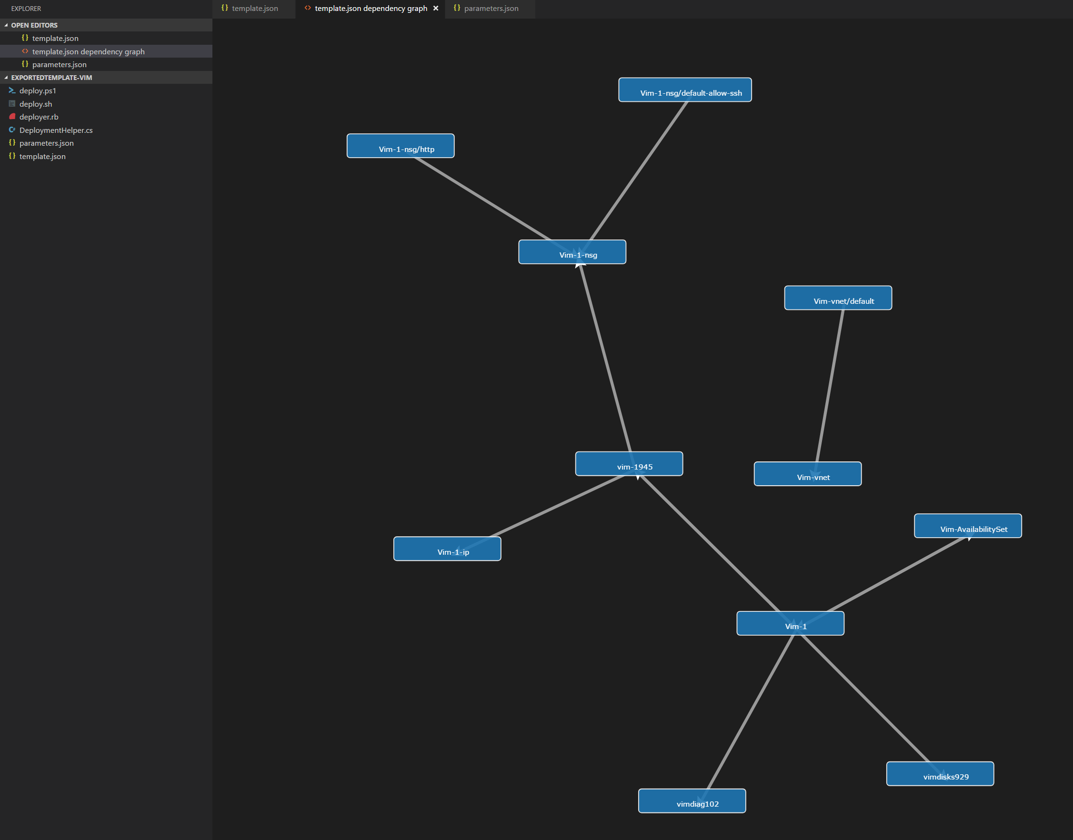The width and height of the screenshot is (1073, 840).
Task: Close the template.json dependency graph tab
Action: 436,9
